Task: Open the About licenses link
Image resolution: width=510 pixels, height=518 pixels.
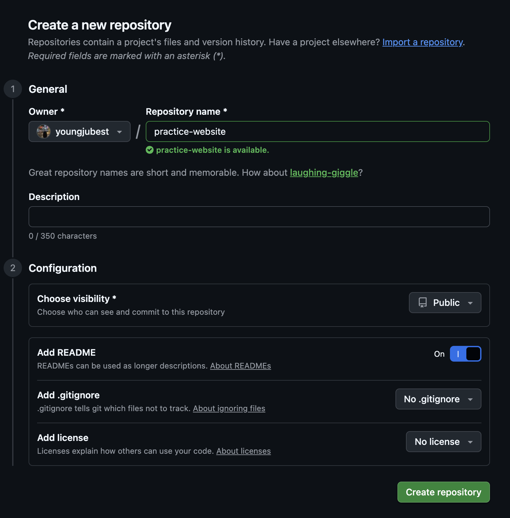Action: coord(243,451)
